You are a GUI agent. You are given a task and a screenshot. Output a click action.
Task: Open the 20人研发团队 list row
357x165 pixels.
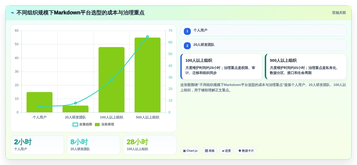263,45
